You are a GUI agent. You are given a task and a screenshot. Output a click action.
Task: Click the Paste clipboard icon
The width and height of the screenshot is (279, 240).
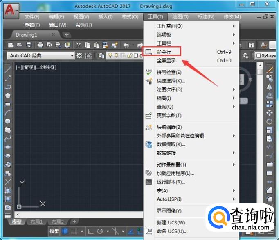point(97,45)
